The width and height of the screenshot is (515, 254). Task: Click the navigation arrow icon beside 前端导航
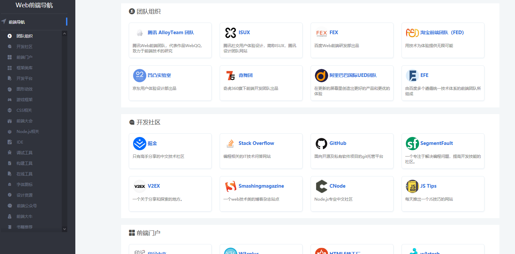(x=4, y=22)
